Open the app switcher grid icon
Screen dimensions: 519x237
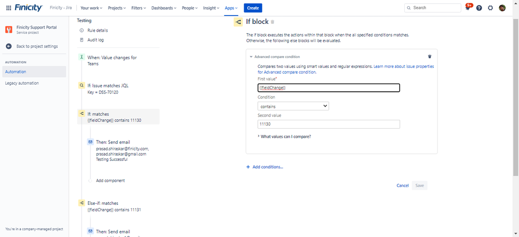point(9,8)
